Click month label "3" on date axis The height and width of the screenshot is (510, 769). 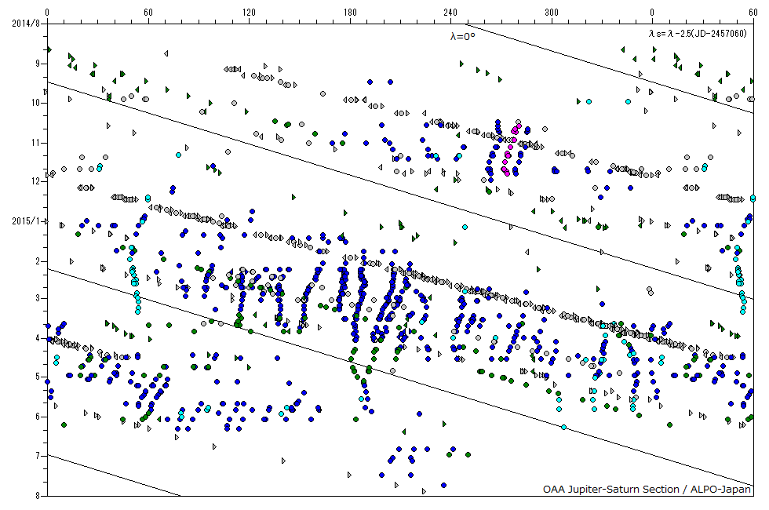(38, 298)
